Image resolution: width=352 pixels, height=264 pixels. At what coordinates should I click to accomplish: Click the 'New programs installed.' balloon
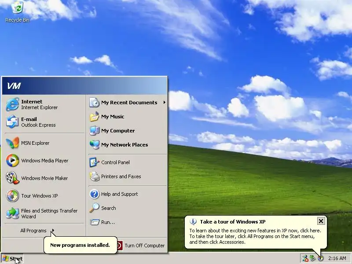click(80, 245)
